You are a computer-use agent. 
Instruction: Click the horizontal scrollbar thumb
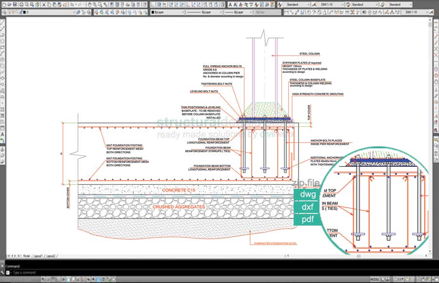(x=359, y=256)
